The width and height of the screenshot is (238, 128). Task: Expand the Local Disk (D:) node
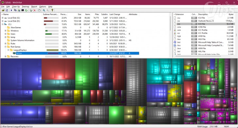tap(3, 21)
